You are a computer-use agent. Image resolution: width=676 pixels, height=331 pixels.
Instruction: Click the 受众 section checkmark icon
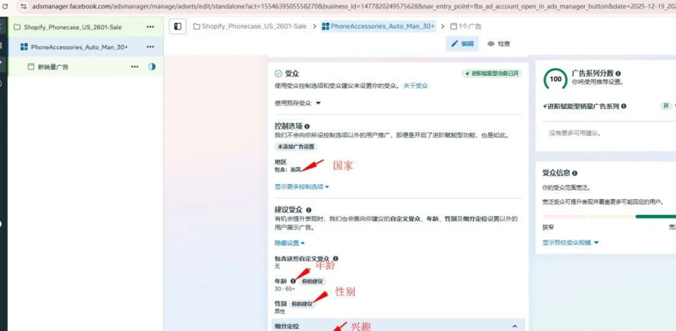click(278, 74)
